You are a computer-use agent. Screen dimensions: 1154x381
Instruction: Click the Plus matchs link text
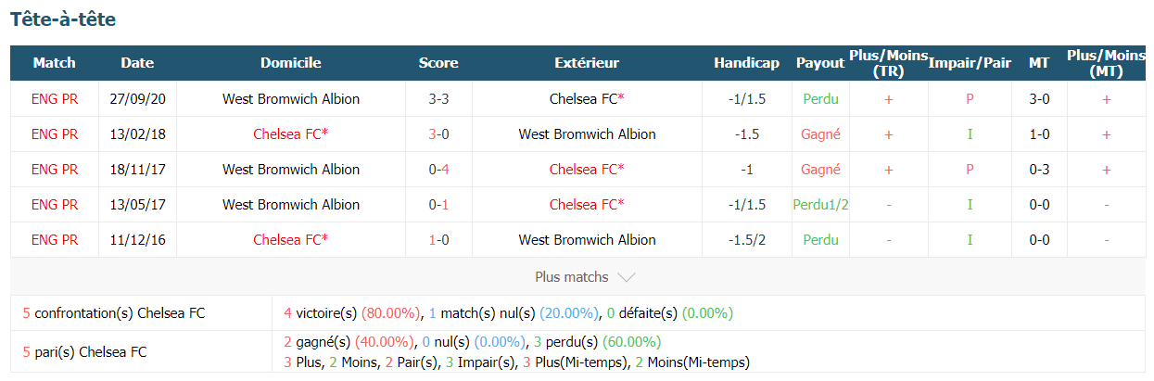572,277
